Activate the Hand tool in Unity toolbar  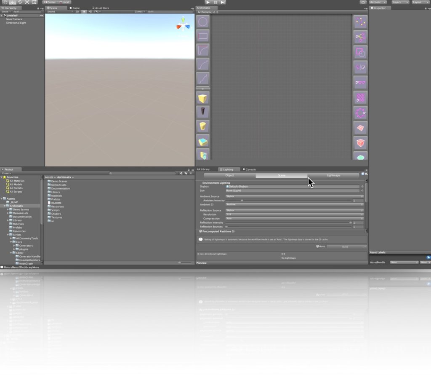click(x=5, y=2)
